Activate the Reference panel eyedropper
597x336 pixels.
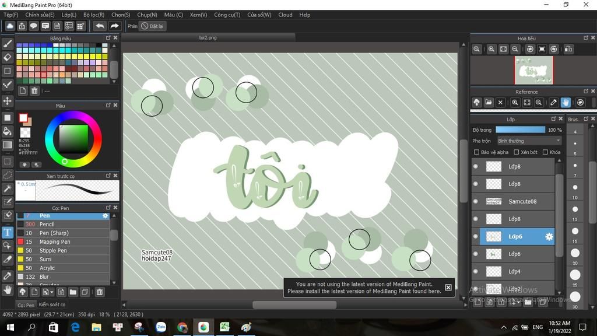(554, 103)
